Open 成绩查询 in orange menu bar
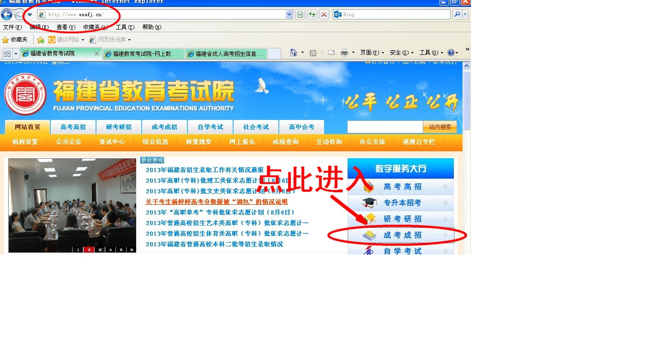This screenshot has height=340, width=662. [x=286, y=142]
